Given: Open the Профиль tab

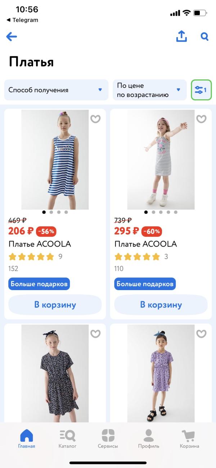Looking at the screenshot, I should 148,438.
